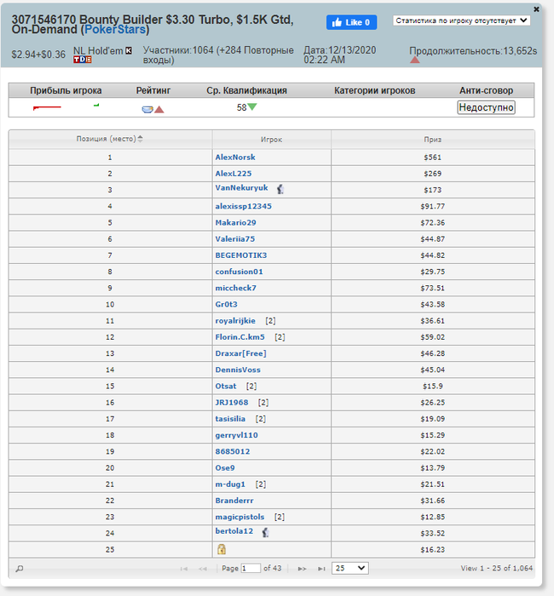Click the Facebook Like button
Viewport: 554px width, 596px height.
point(351,22)
